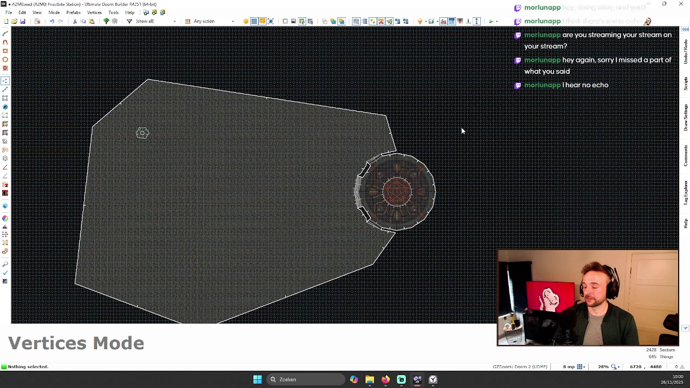Select Vertices Mode in the left toolbar
This screenshot has height=388, width=690.
(x=5, y=80)
